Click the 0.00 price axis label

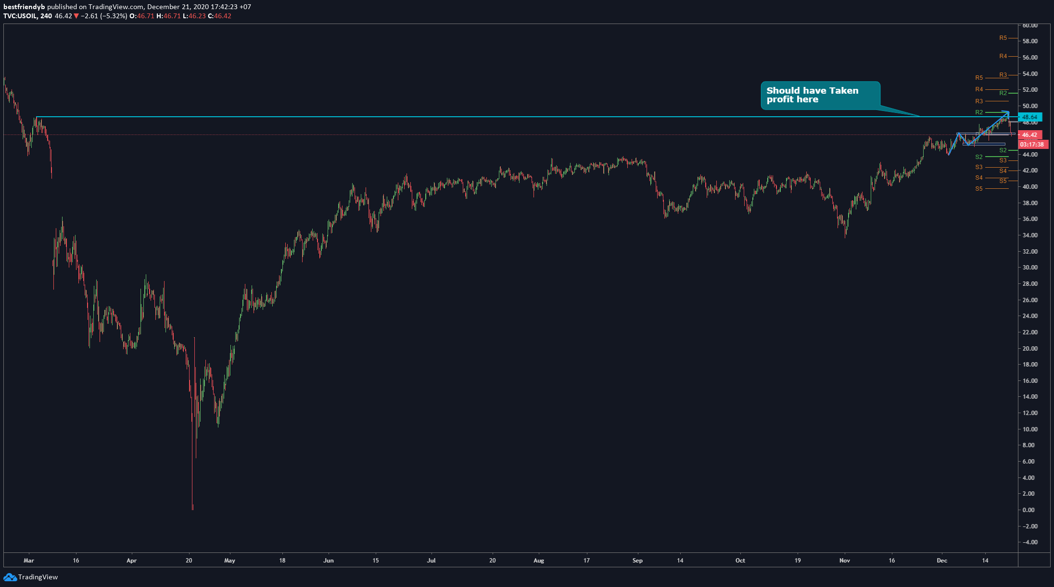(1029, 510)
